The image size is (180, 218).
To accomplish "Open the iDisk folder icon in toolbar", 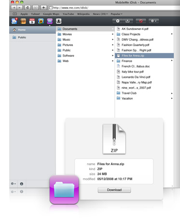I will point(50,21).
